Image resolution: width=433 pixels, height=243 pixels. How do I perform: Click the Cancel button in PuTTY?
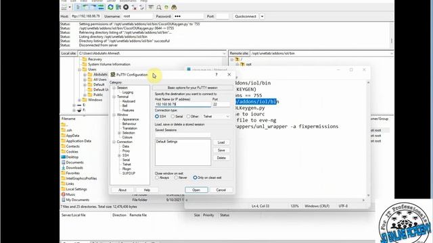(221, 190)
